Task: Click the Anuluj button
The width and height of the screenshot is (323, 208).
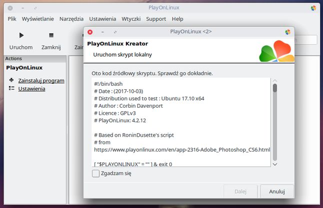Action: (277, 192)
